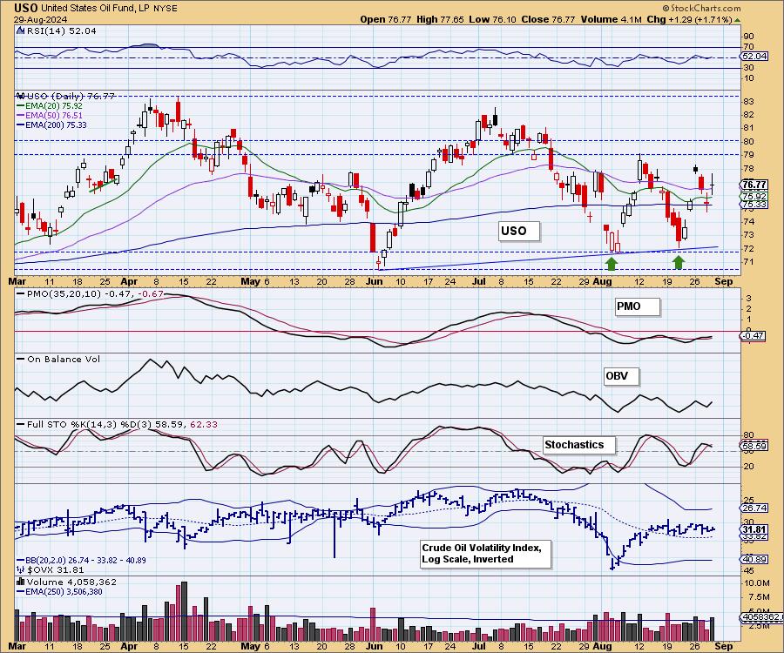This screenshot has height=653, width=784.
Task: Click the 76.77 last-price tag on the right axis
Action: 754,185
